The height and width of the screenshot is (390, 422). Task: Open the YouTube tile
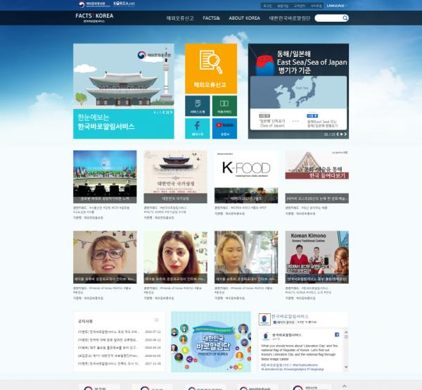pyautogui.click(x=225, y=127)
